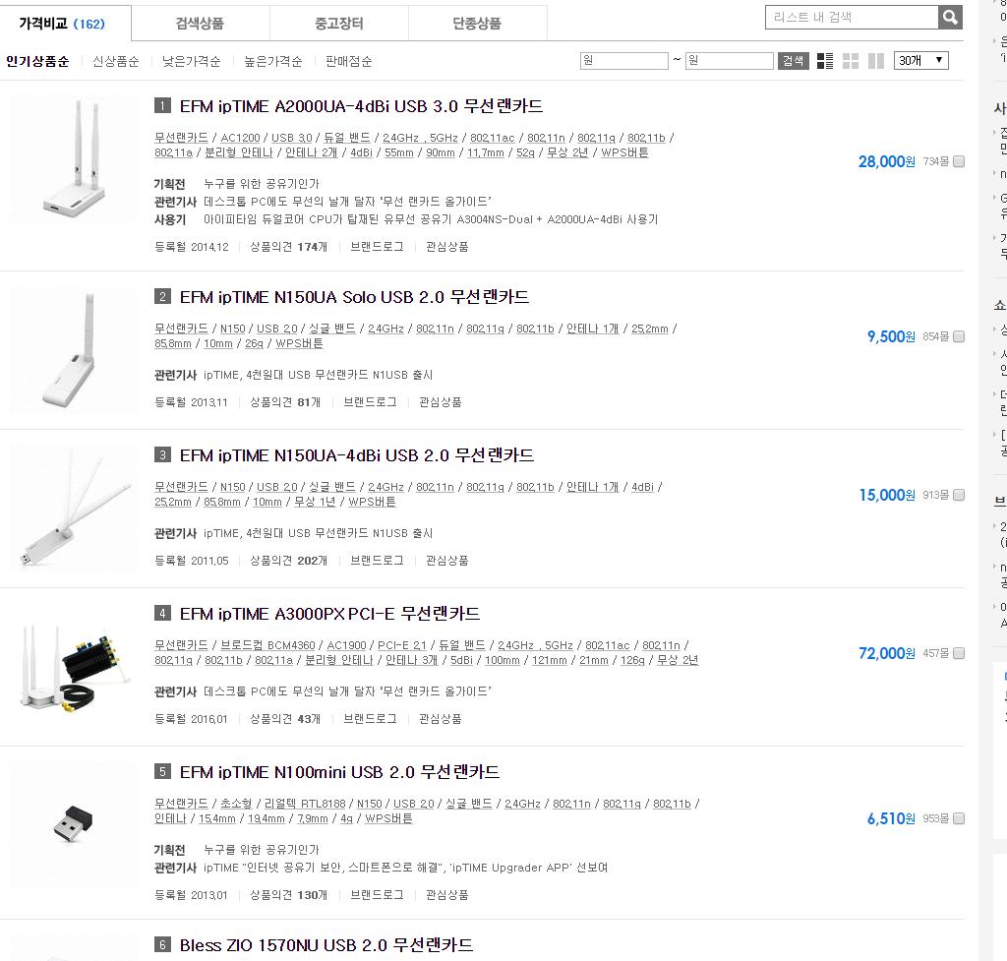This screenshot has width=1007, height=961.
Task: Sort by 판매점순 option
Action: 348,61
